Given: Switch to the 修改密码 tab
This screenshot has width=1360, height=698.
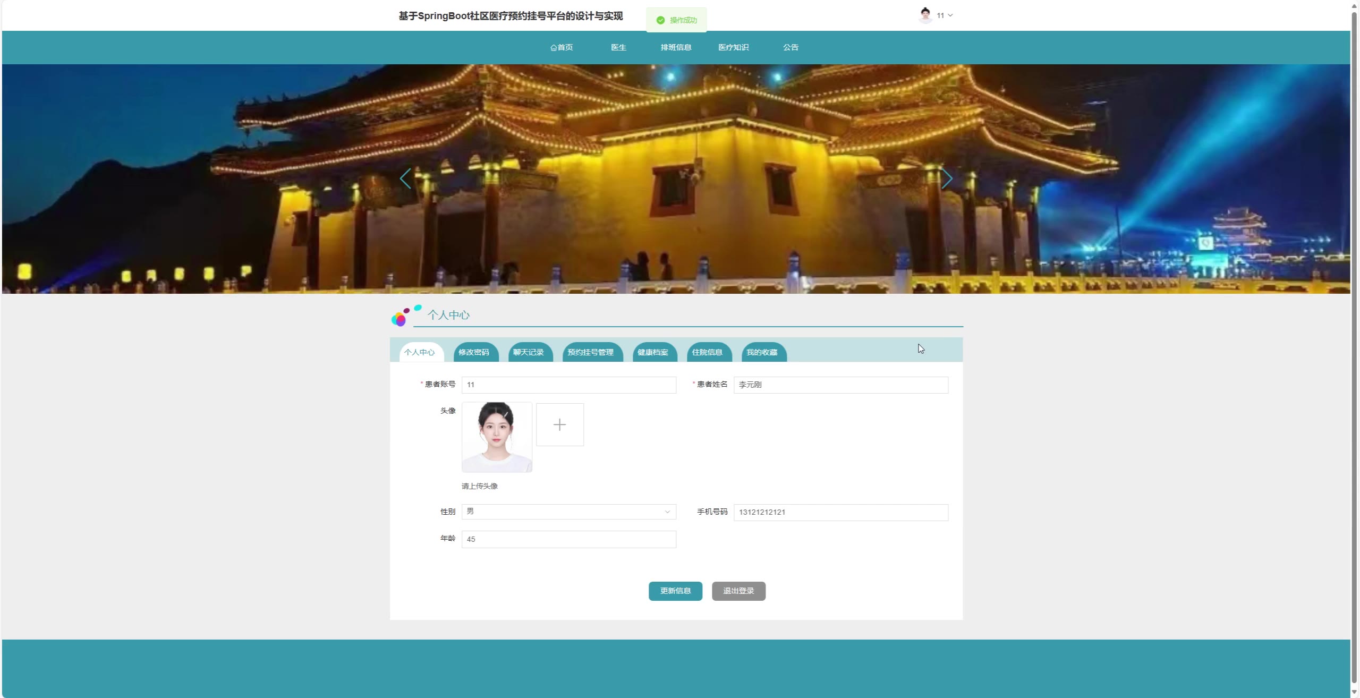Looking at the screenshot, I should (x=473, y=352).
